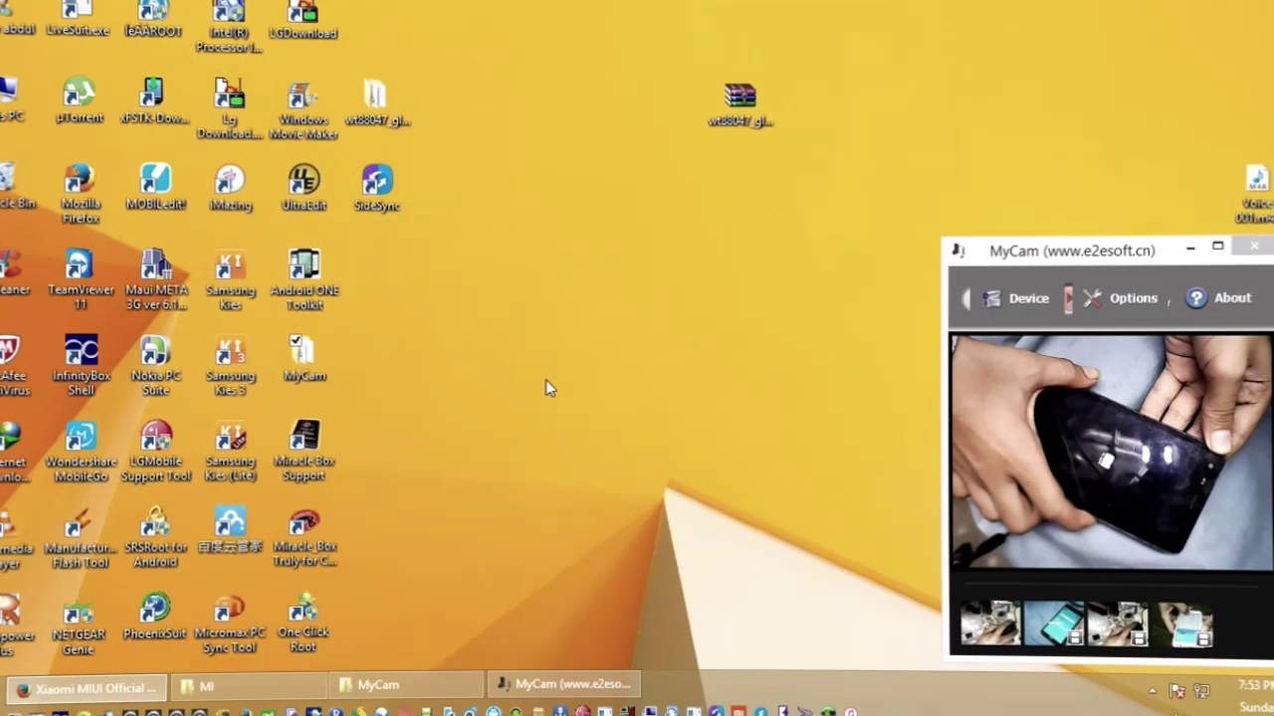1274x716 pixels.
Task: Open the Samsung Kies 3 shortcut
Action: pyautogui.click(x=230, y=366)
